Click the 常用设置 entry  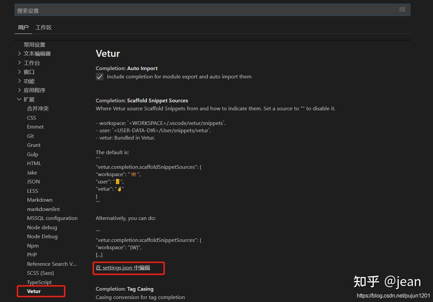click(34, 44)
